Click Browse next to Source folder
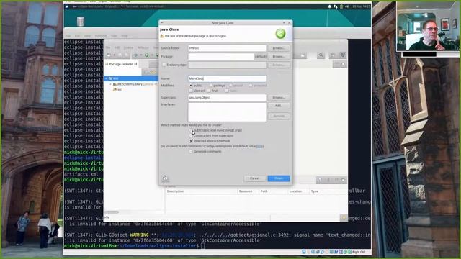 pyautogui.click(x=279, y=48)
